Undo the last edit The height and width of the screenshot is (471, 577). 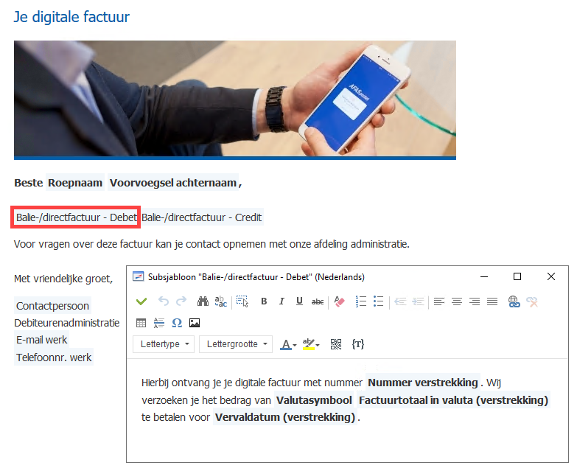click(163, 301)
